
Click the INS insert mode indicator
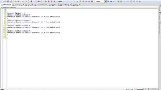coord(132,89)
